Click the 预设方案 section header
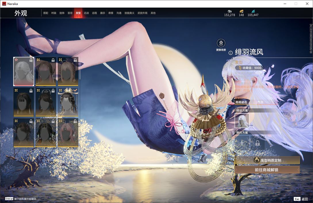The width and height of the screenshot is (313, 203). pos(242,111)
